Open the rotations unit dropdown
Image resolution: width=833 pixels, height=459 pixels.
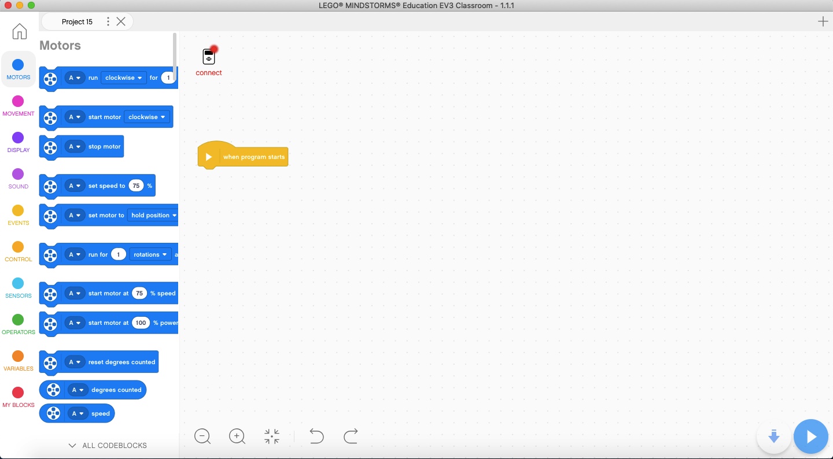150,254
